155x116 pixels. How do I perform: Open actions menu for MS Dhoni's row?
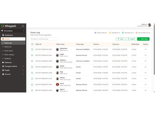146,61
